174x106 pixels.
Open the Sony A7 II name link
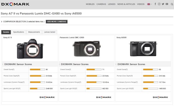coord(8,37)
